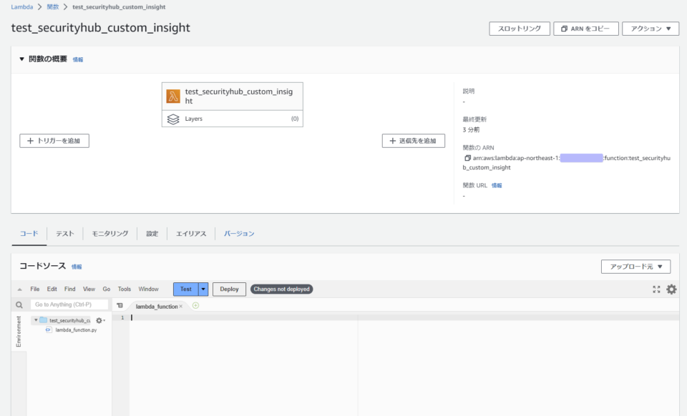Open the View menu in the code editor

(x=89, y=289)
